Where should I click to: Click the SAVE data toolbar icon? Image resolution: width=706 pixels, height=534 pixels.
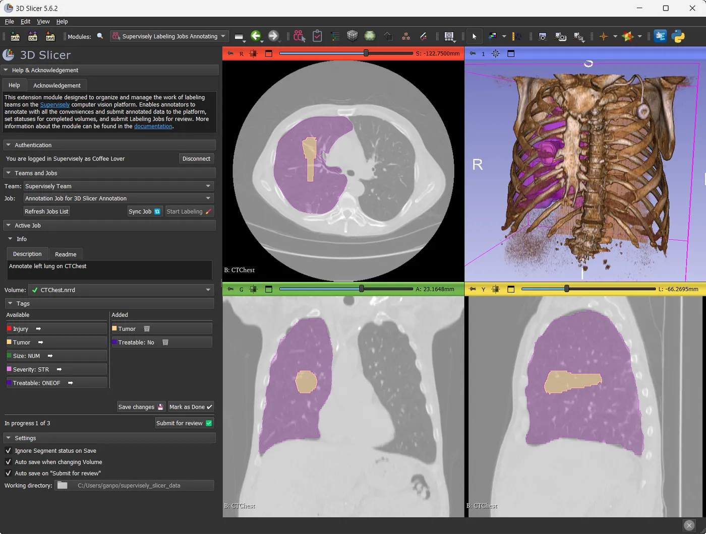tap(50, 36)
